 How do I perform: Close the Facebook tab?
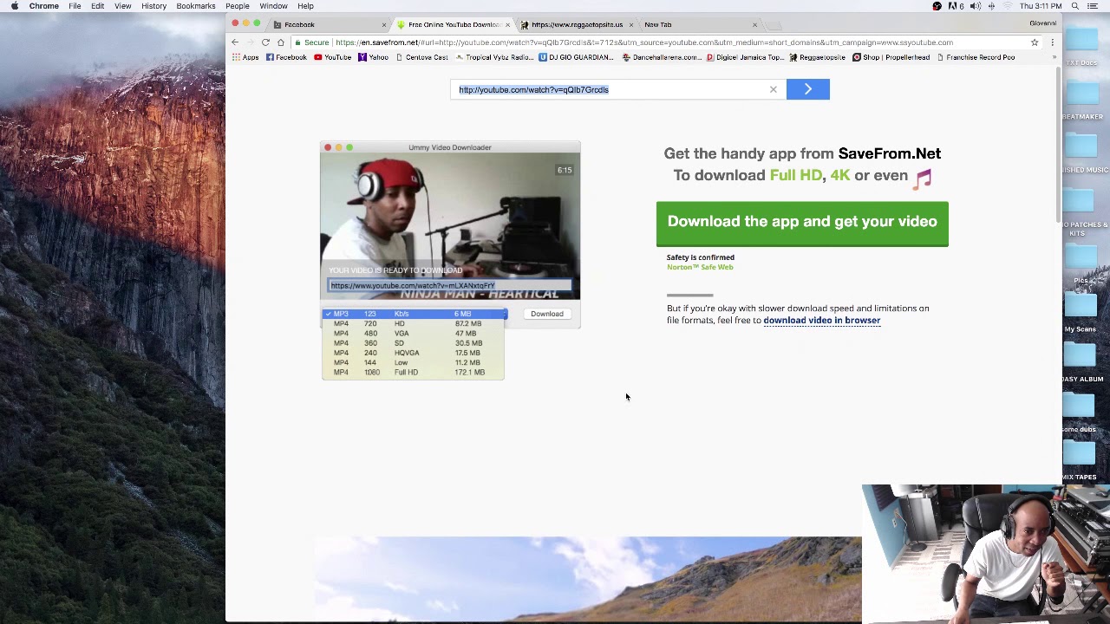384,24
